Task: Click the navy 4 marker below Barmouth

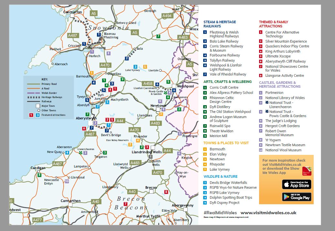Action: tap(94, 82)
